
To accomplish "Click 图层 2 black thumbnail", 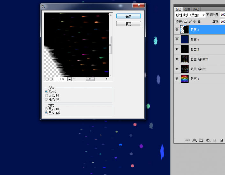I will (184, 49).
